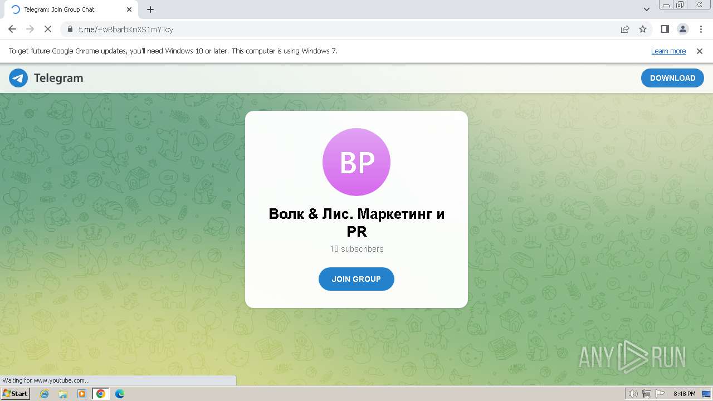Go forward to the next page
This screenshot has width=713, height=401.
point(30,30)
